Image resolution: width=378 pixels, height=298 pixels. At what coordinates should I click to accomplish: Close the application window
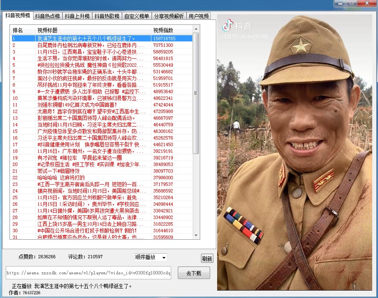pyautogui.click(x=367, y=3)
